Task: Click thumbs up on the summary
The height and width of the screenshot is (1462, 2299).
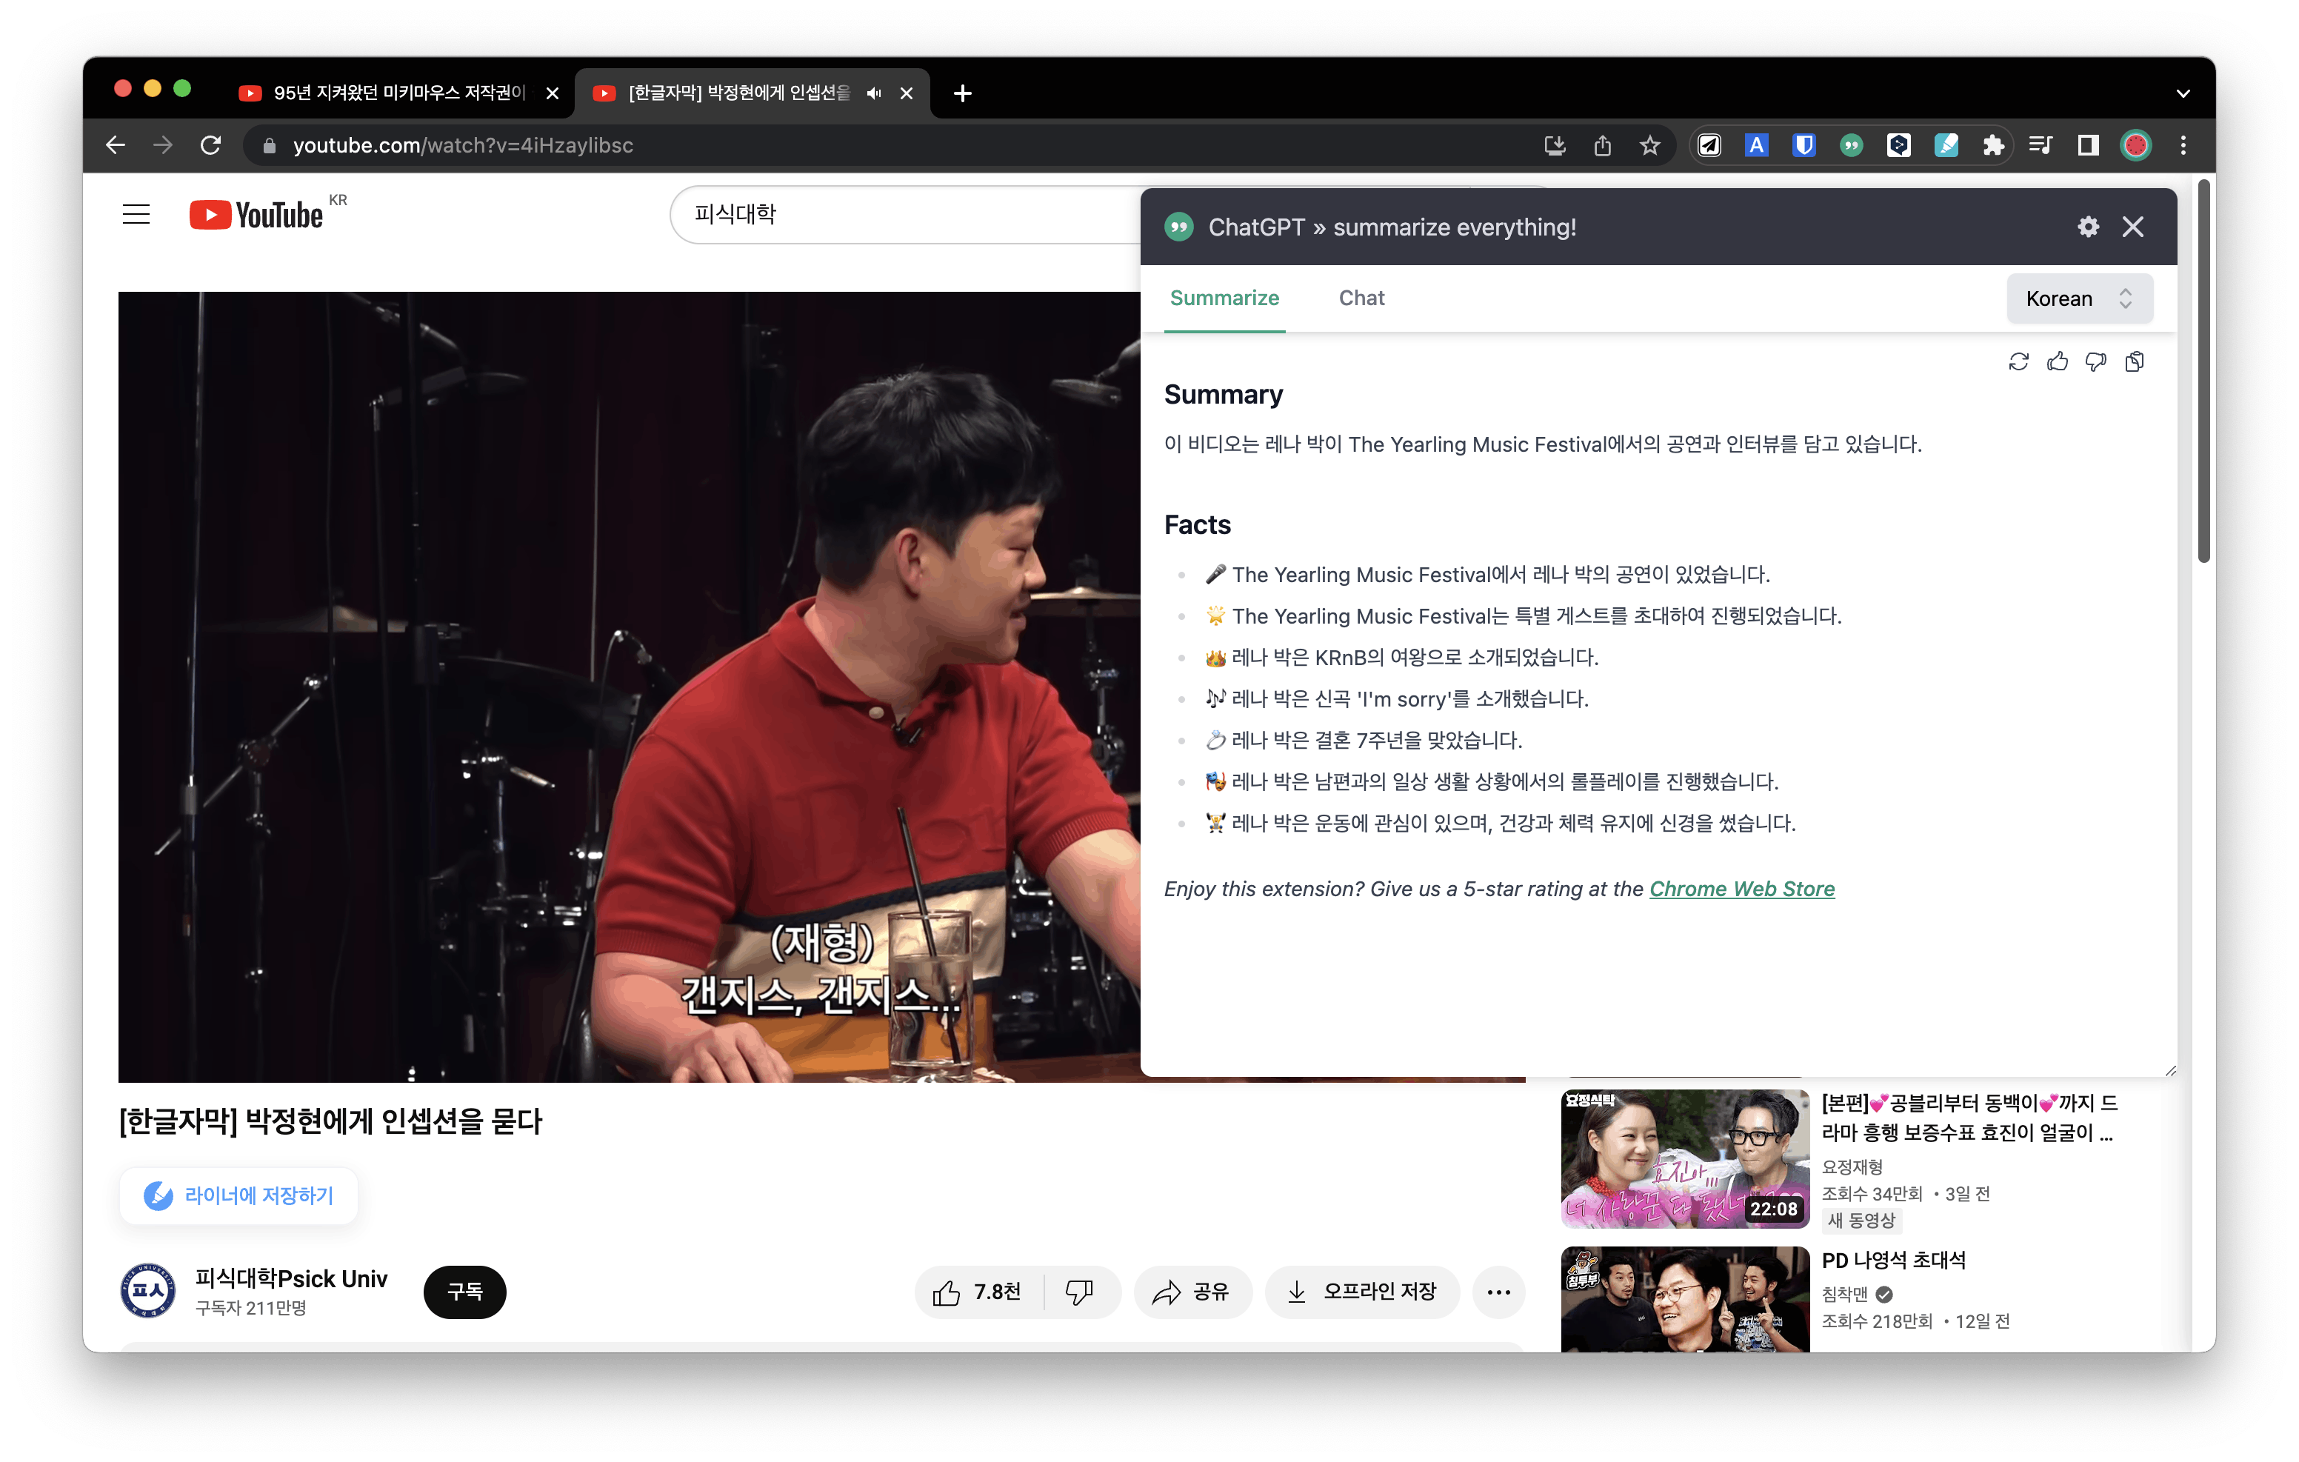Action: tap(2058, 362)
